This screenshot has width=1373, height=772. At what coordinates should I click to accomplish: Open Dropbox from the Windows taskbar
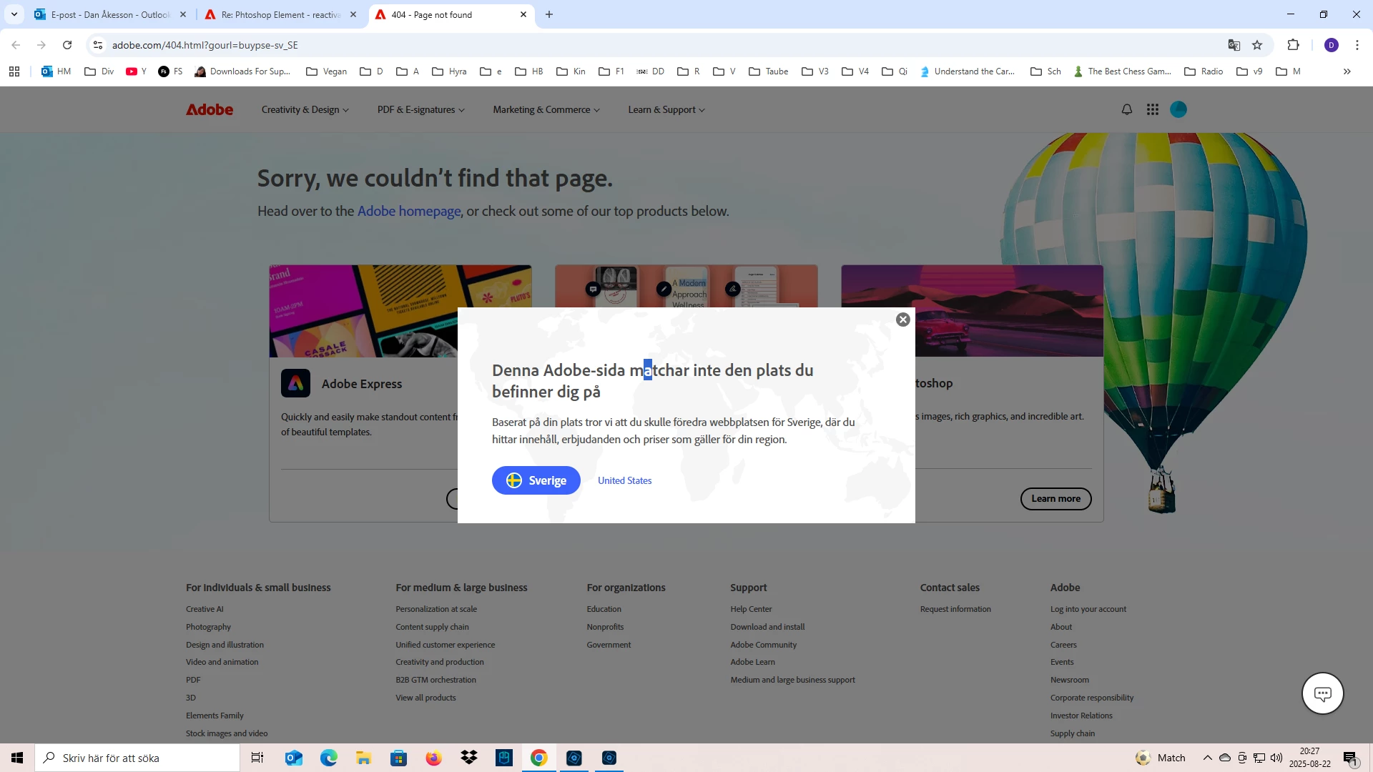click(469, 758)
